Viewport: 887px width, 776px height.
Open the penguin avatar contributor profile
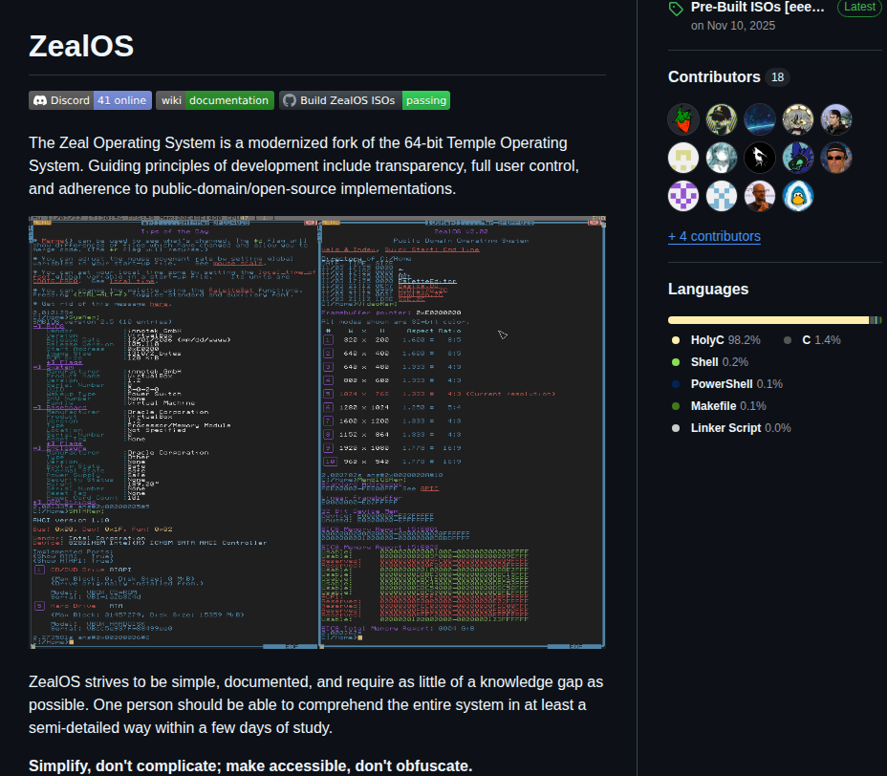[x=797, y=196]
